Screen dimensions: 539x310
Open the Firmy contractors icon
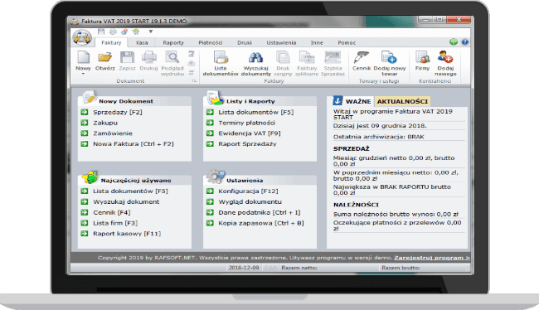point(422,57)
